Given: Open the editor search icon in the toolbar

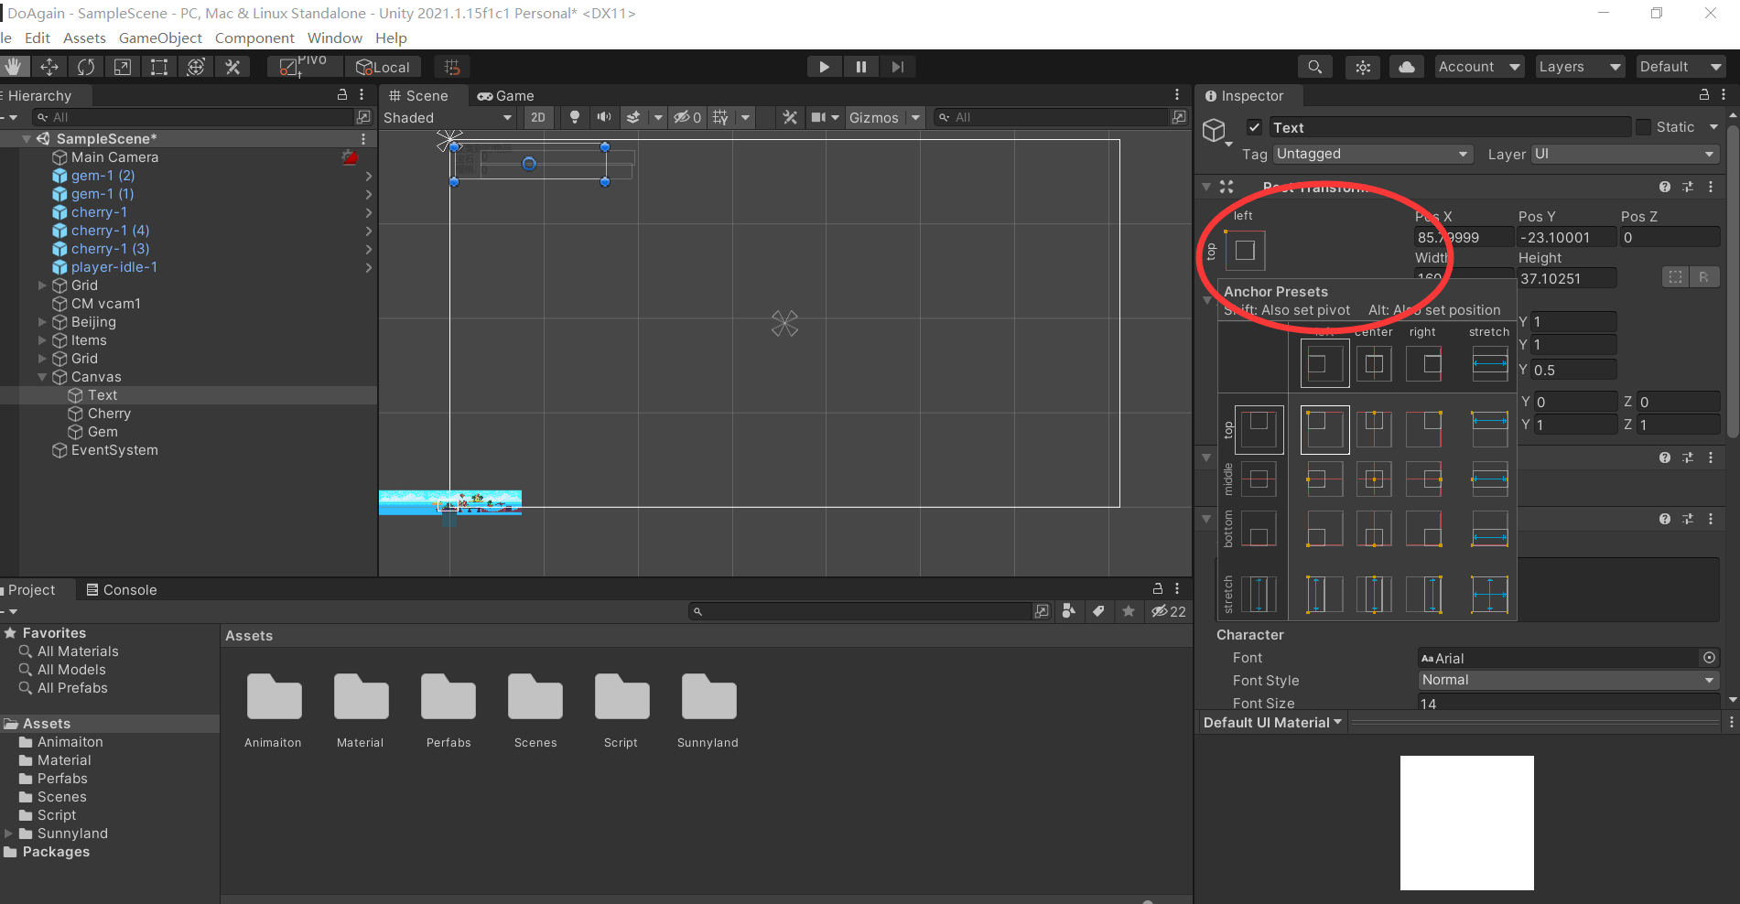Looking at the screenshot, I should click(1315, 66).
